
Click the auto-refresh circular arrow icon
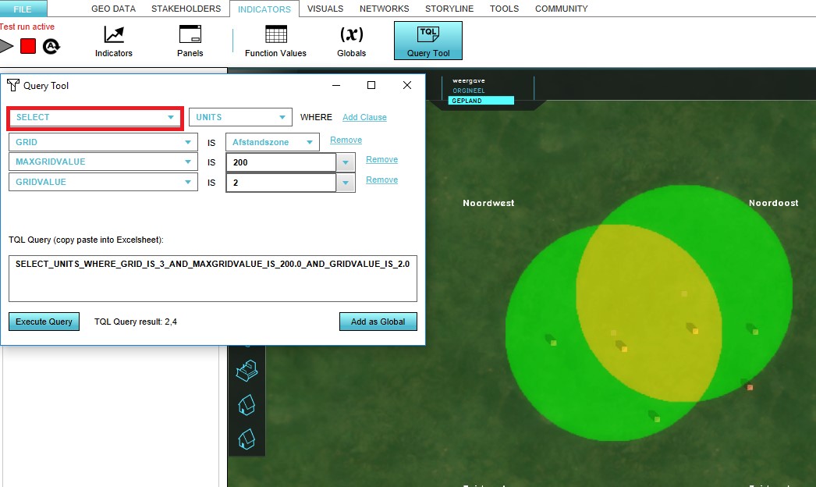(x=51, y=46)
